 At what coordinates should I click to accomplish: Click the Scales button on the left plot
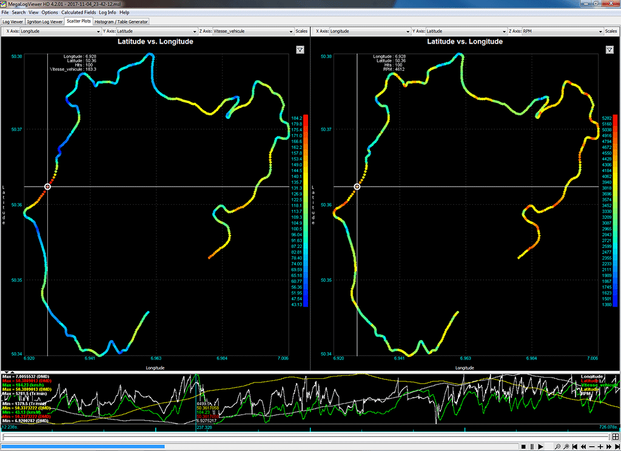click(x=301, y=30)
